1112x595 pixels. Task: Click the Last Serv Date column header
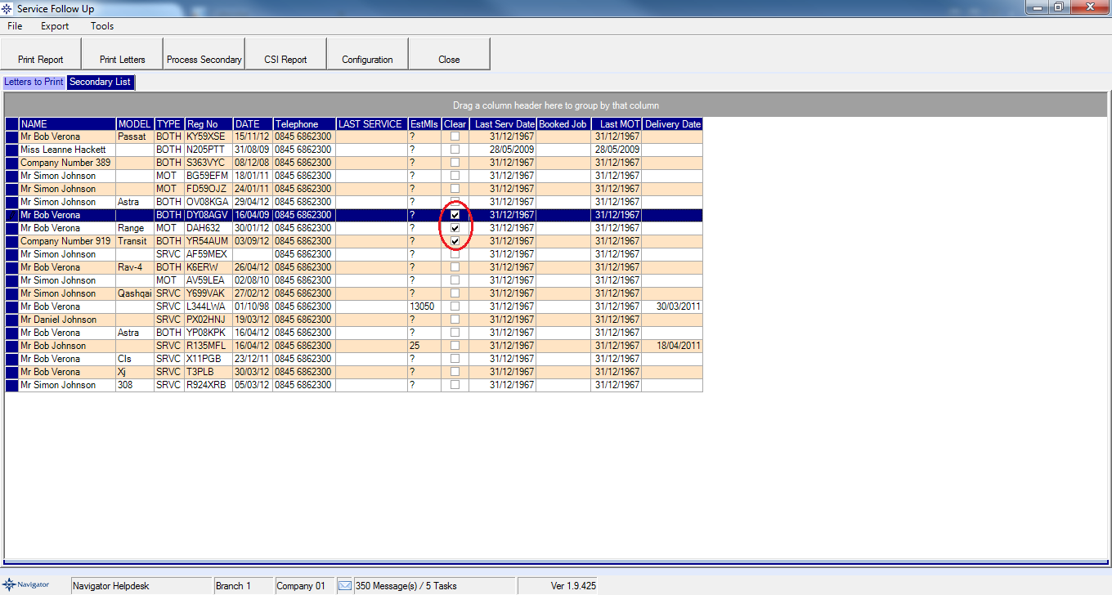pos(503,124)
